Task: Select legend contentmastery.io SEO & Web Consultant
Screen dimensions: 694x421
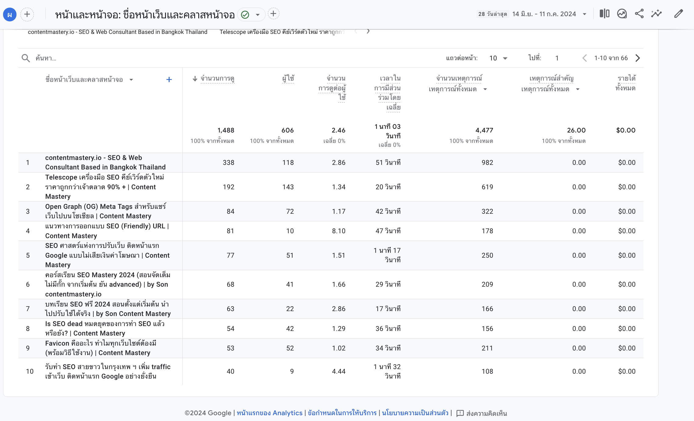Action: pyautogui.click(x=117, y=32)
